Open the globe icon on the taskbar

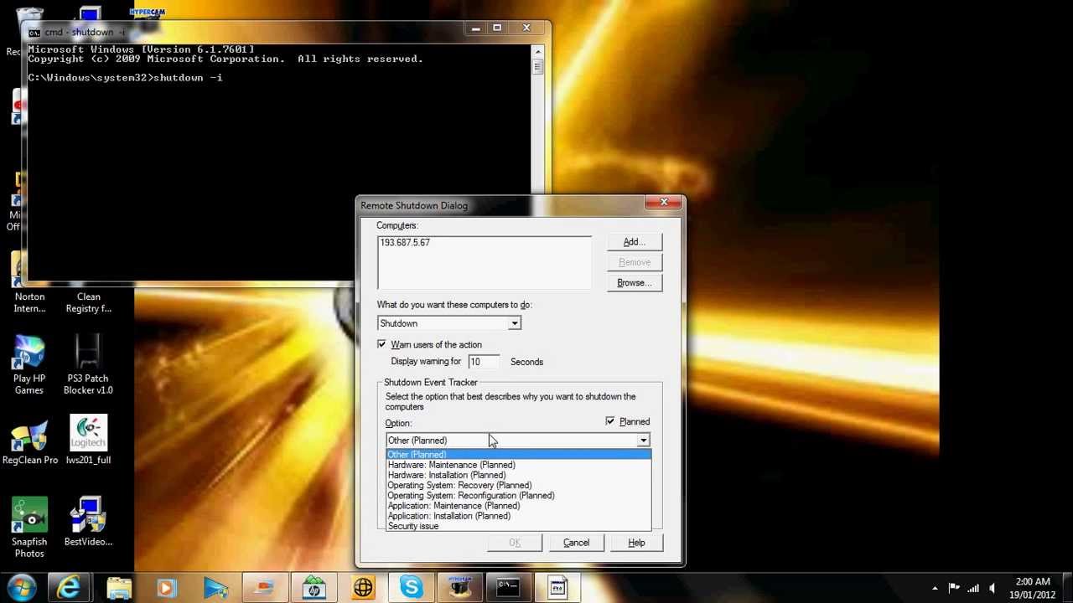pos(363,588)
